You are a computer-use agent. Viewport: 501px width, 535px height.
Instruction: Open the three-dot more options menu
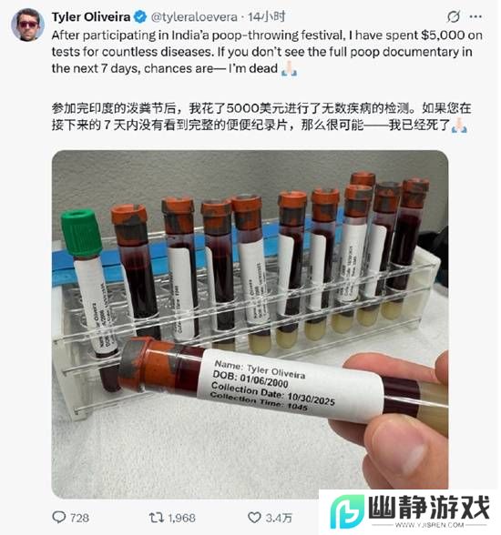click(x=475, y=16)
